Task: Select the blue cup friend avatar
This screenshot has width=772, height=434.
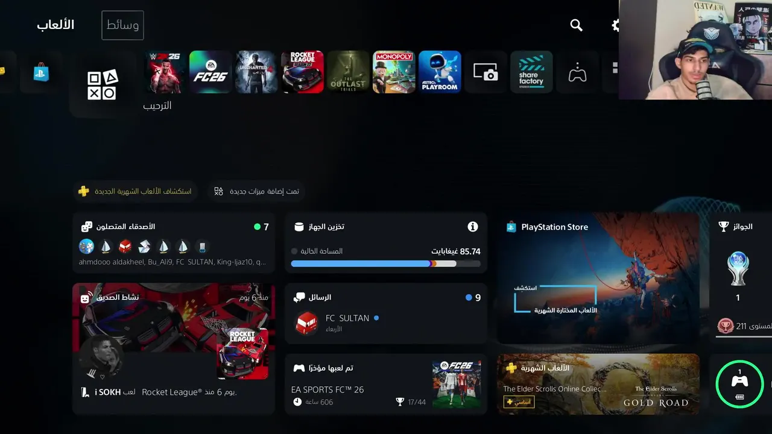Action: pos(202,246)
